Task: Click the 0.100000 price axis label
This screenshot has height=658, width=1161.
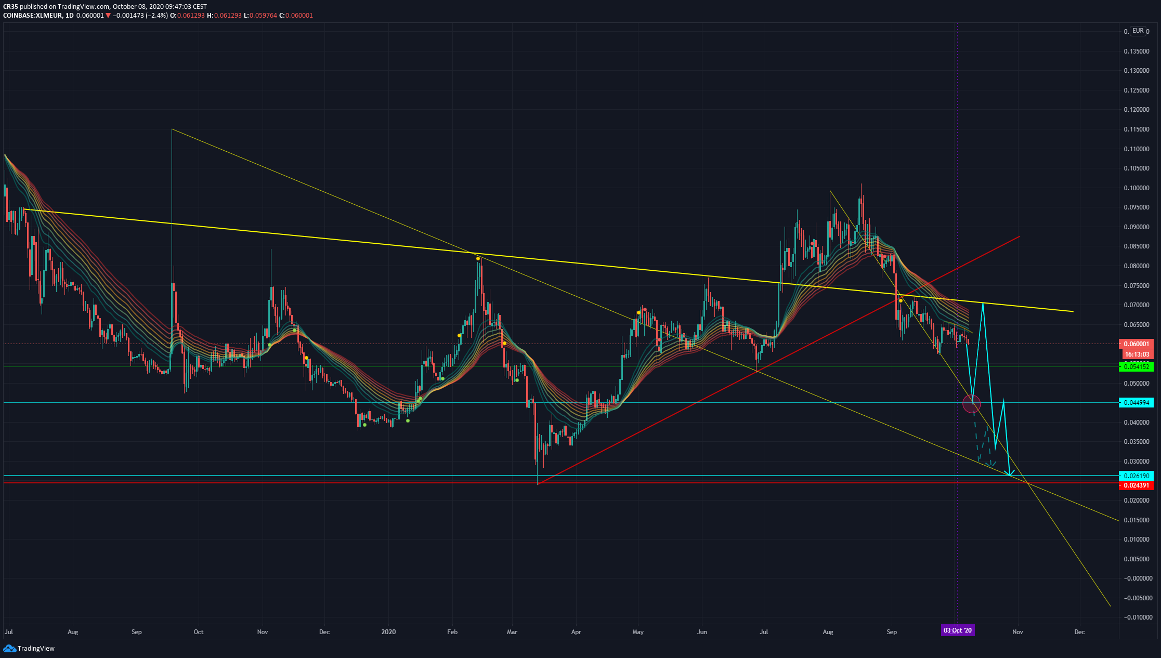Action: pos(1136,188)
